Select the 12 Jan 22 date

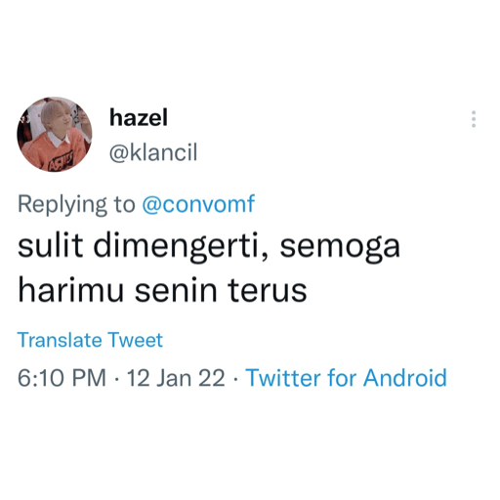(176, 378)
